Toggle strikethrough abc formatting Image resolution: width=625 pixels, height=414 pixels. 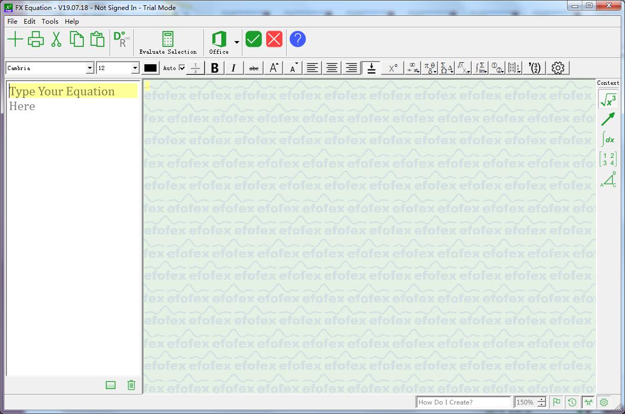pos(254,68)
